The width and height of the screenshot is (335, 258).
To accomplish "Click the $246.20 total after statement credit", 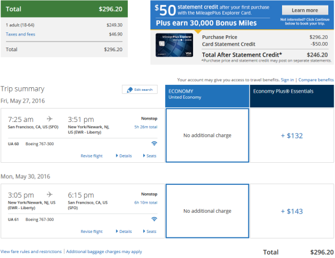I will [x=317, y=55].
